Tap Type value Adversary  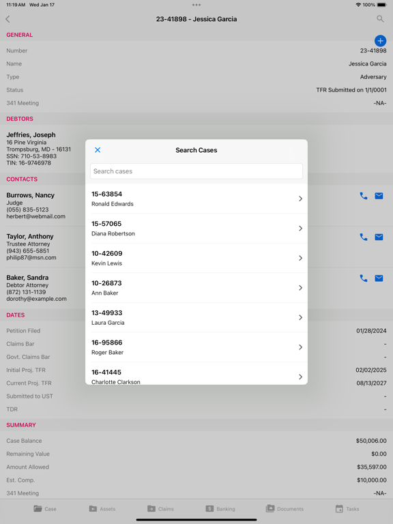tap(373, 77)
